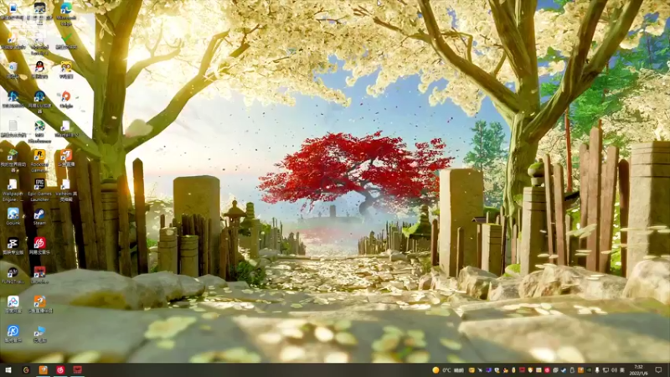
Task: Open the green checkmark desktop icon
Action: point(65,40)
